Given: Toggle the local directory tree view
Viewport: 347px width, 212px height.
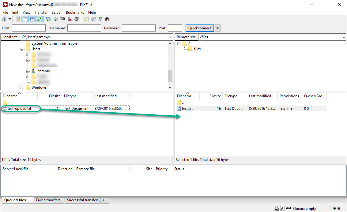Looking at the screenshot, I should 25,19.
